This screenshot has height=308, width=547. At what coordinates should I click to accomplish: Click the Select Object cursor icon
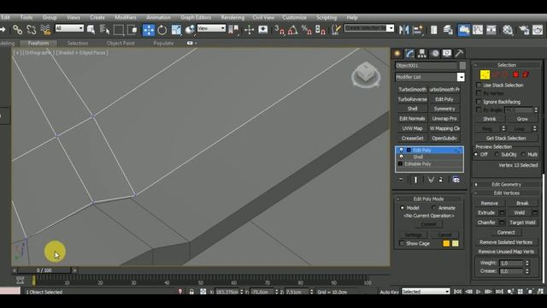[91, 30]
